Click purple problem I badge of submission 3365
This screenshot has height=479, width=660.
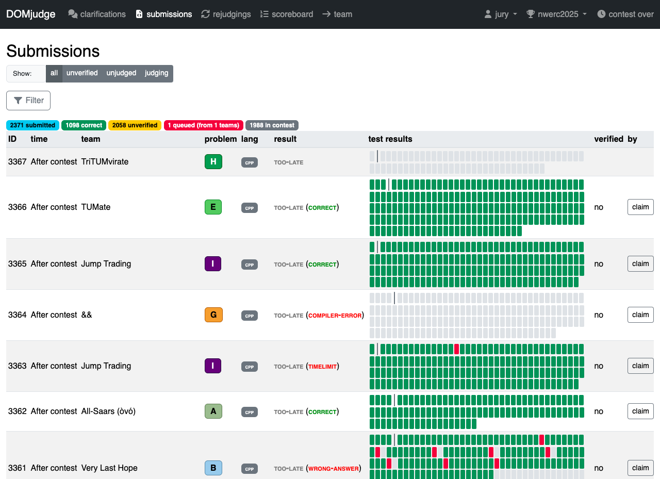213,264
